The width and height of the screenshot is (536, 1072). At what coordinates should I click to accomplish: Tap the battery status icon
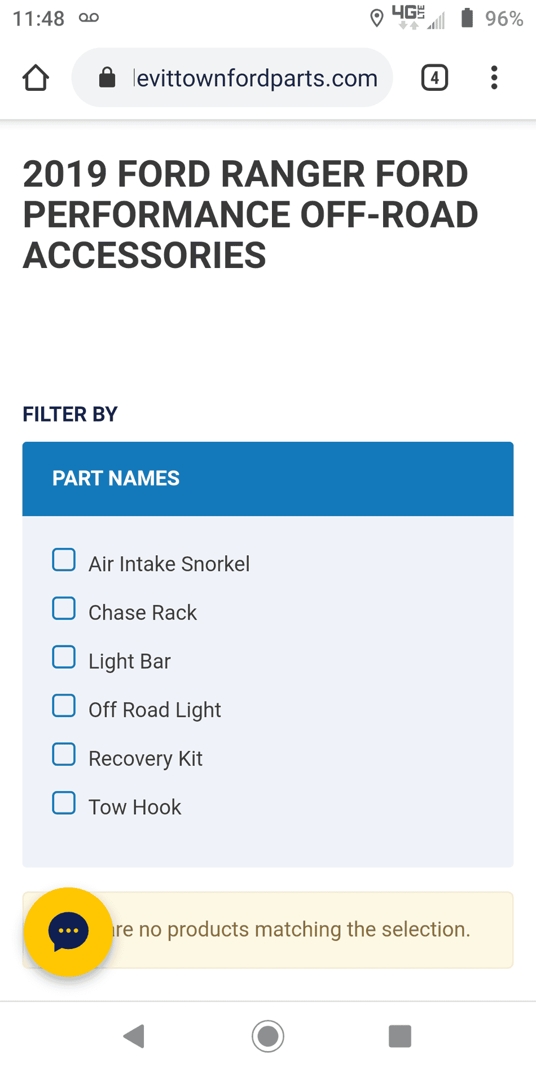click(467, 17)
